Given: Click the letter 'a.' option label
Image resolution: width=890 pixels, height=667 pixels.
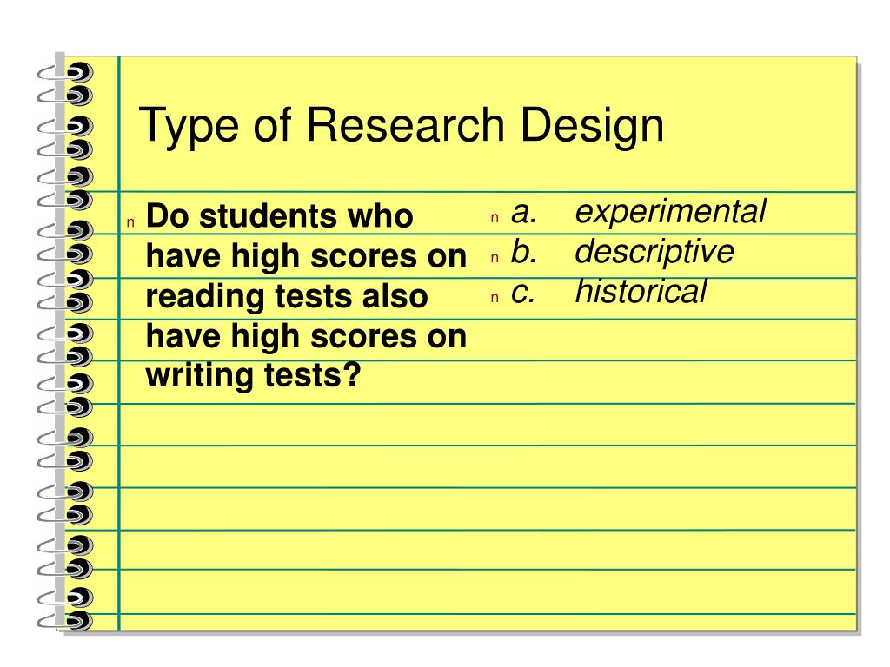Looking at the screenshot, I should (x=523, y=214).
